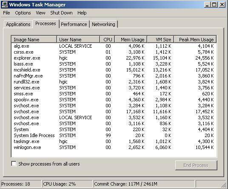
Task: Select the System Idle Process row
Action: [114, 135]
